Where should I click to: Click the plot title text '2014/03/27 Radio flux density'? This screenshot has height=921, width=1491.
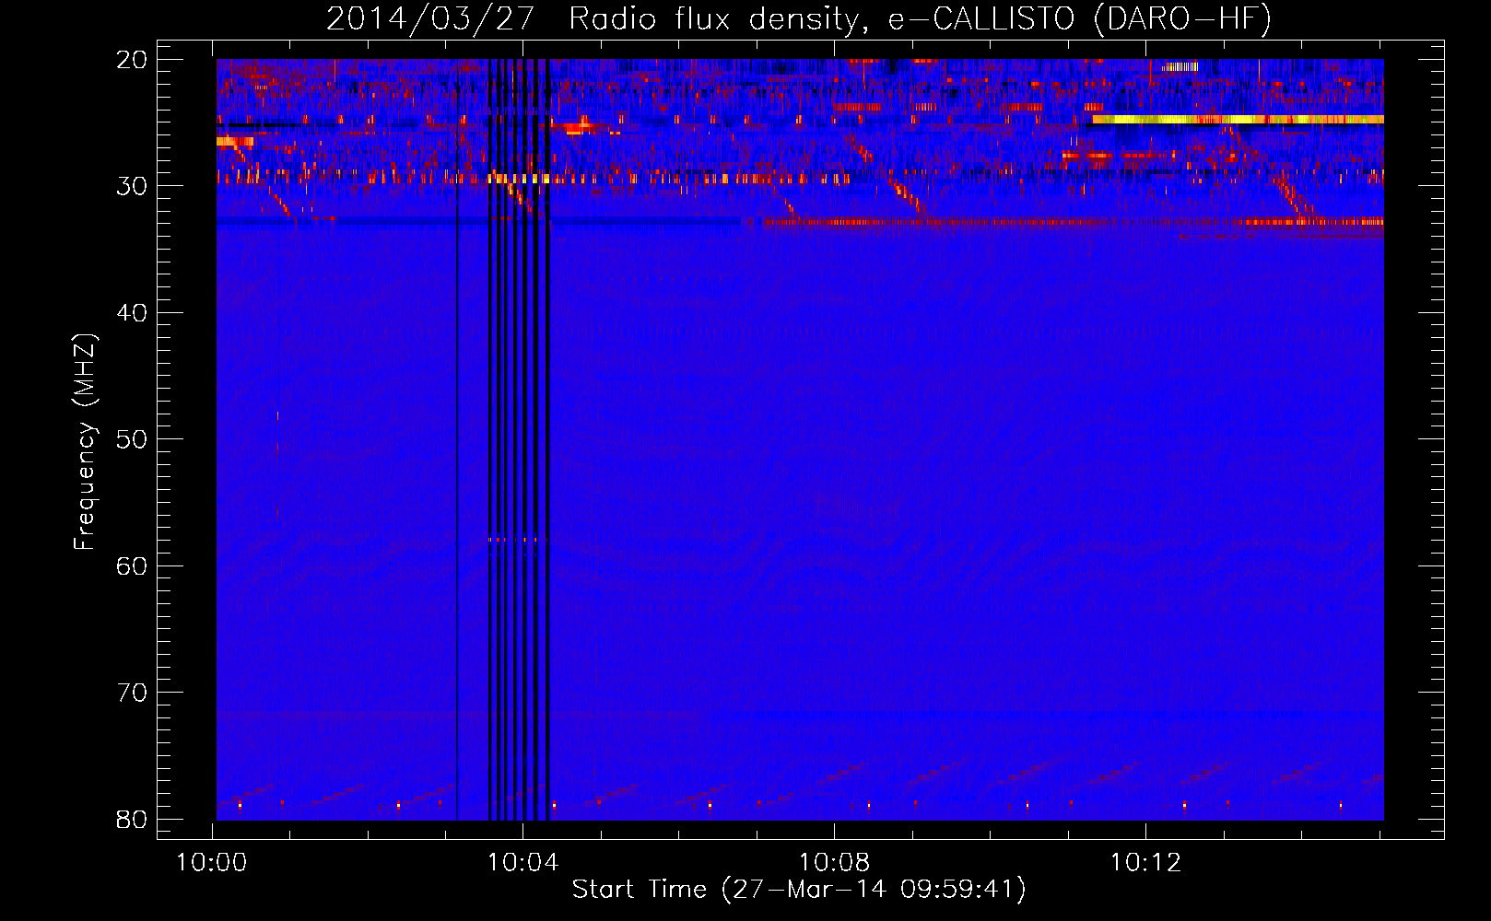(x=596, y=19)
